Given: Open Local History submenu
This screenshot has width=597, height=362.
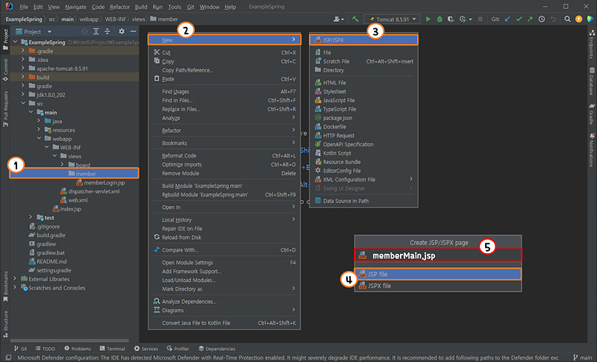Looking at the screenshot, I should pos(225,219).
